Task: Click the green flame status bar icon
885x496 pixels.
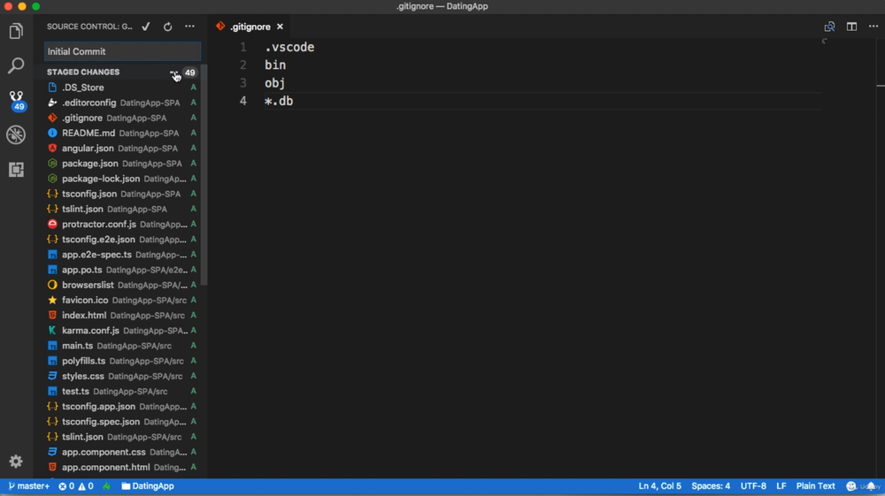Action: (107, 486)
